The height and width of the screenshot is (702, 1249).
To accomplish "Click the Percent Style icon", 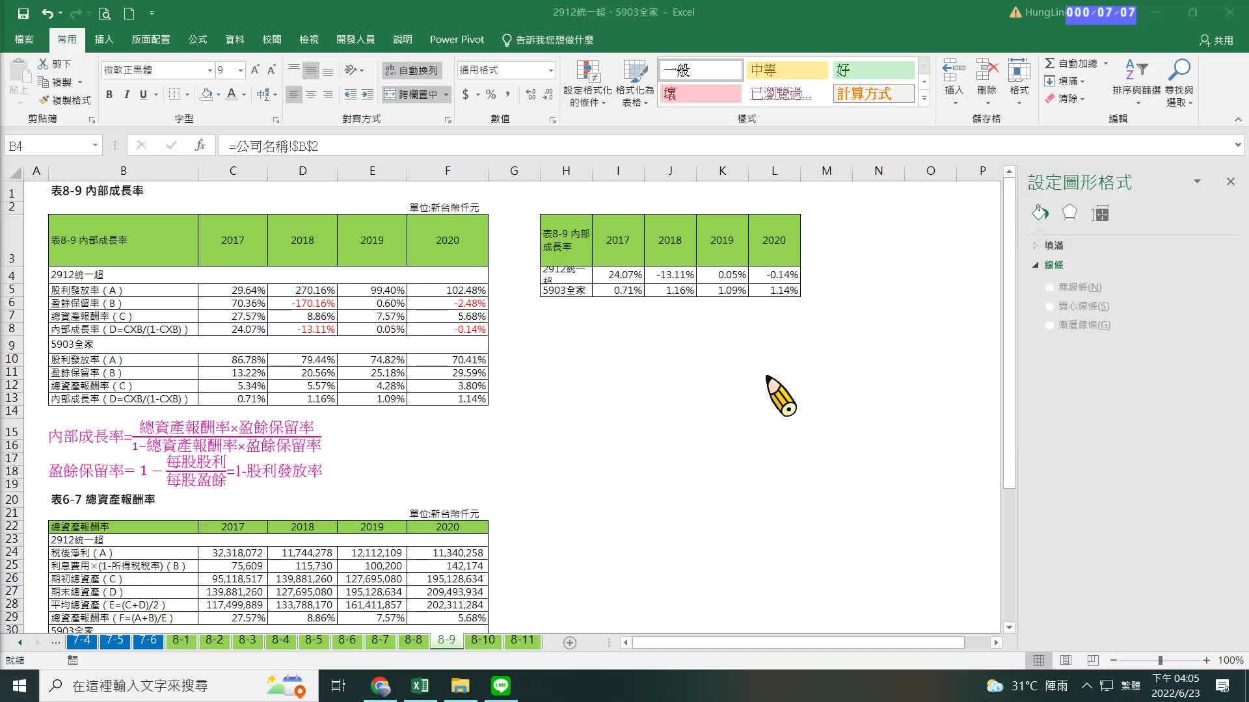I will coord(490,94).
